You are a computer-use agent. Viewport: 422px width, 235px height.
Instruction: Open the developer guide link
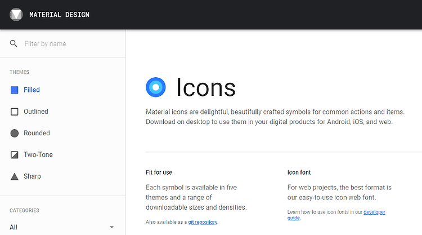coord(374,212)
